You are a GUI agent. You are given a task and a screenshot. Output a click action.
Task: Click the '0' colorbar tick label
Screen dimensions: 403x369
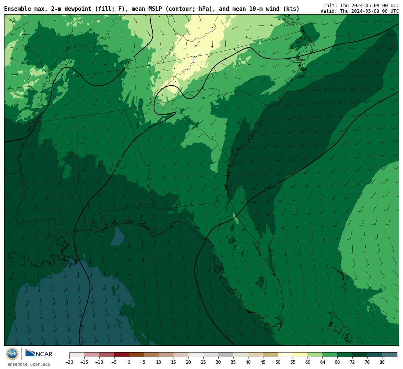point(129,362)
